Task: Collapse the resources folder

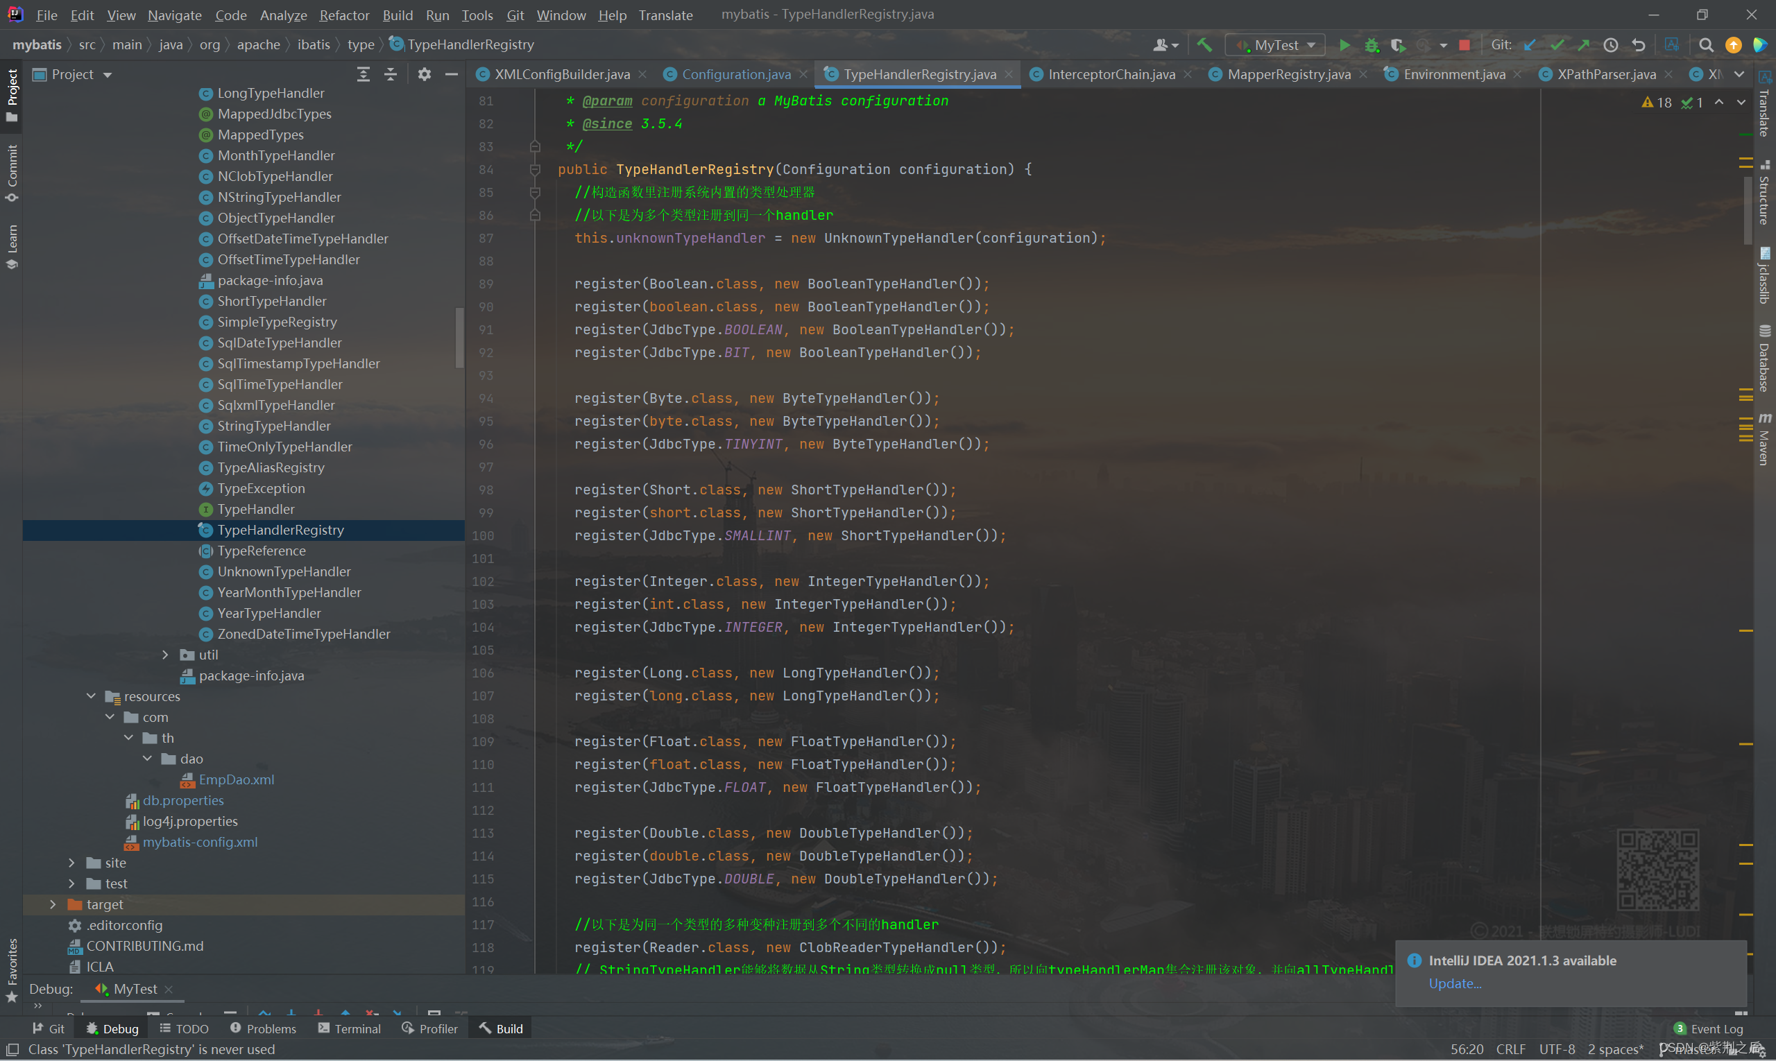Action: [91, 696]
